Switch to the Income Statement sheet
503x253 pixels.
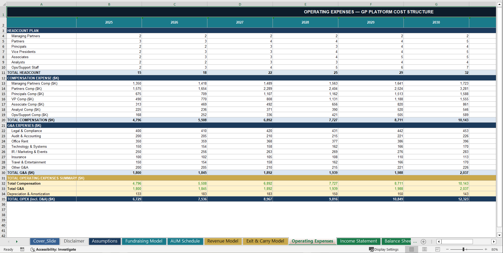[x=358, y=241]
